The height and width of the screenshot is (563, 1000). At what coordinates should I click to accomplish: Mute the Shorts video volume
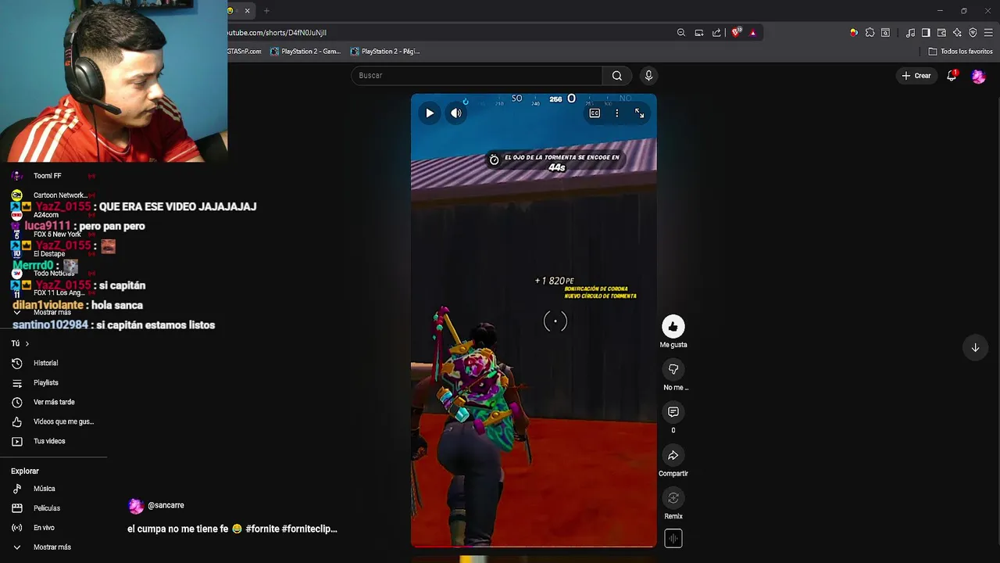456,113
